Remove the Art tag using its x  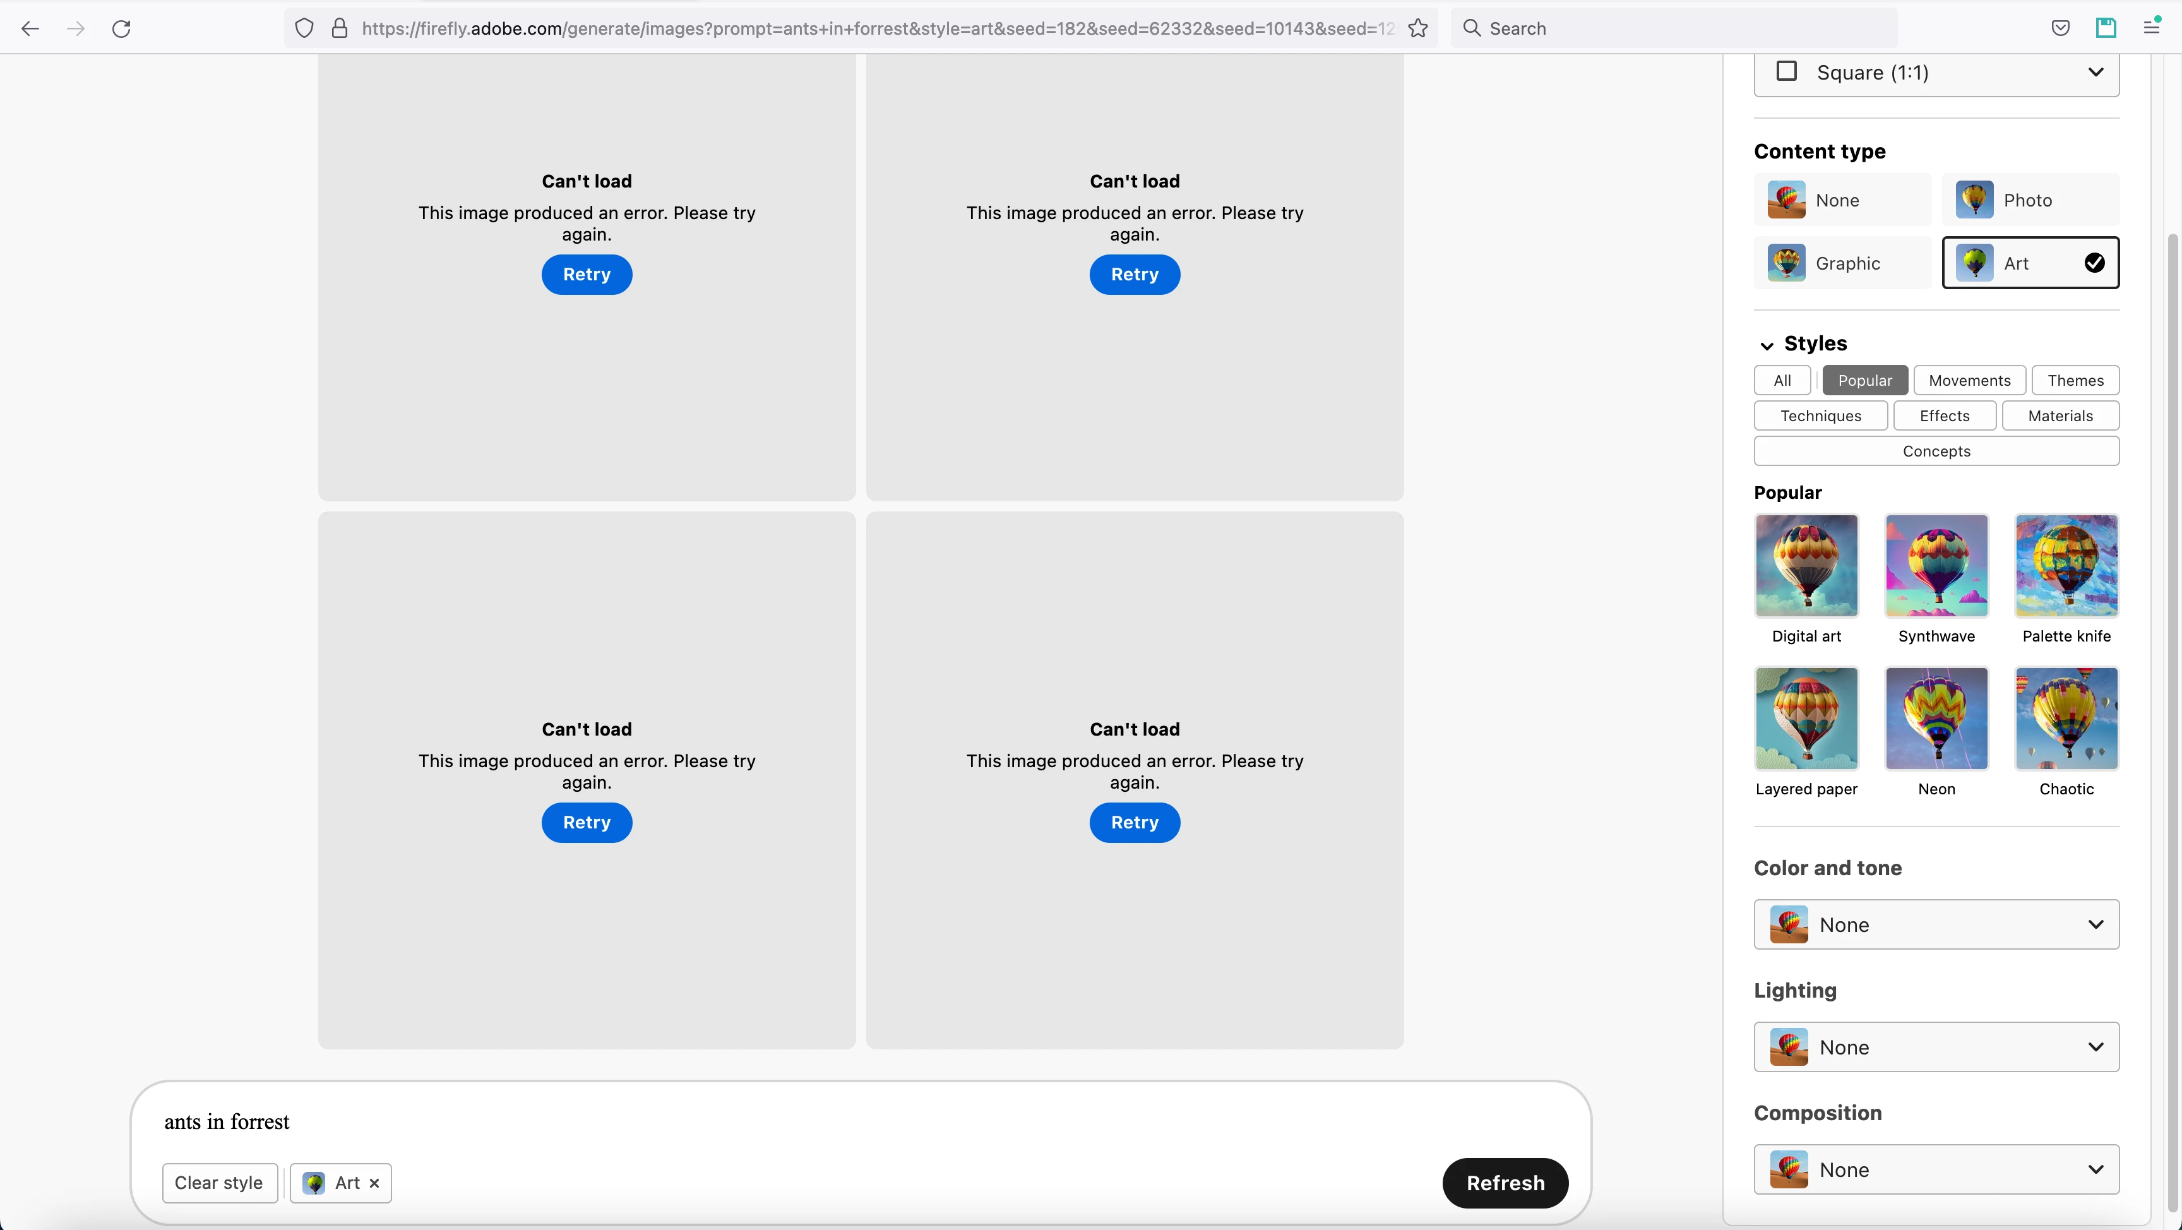tap(374, 1183)
